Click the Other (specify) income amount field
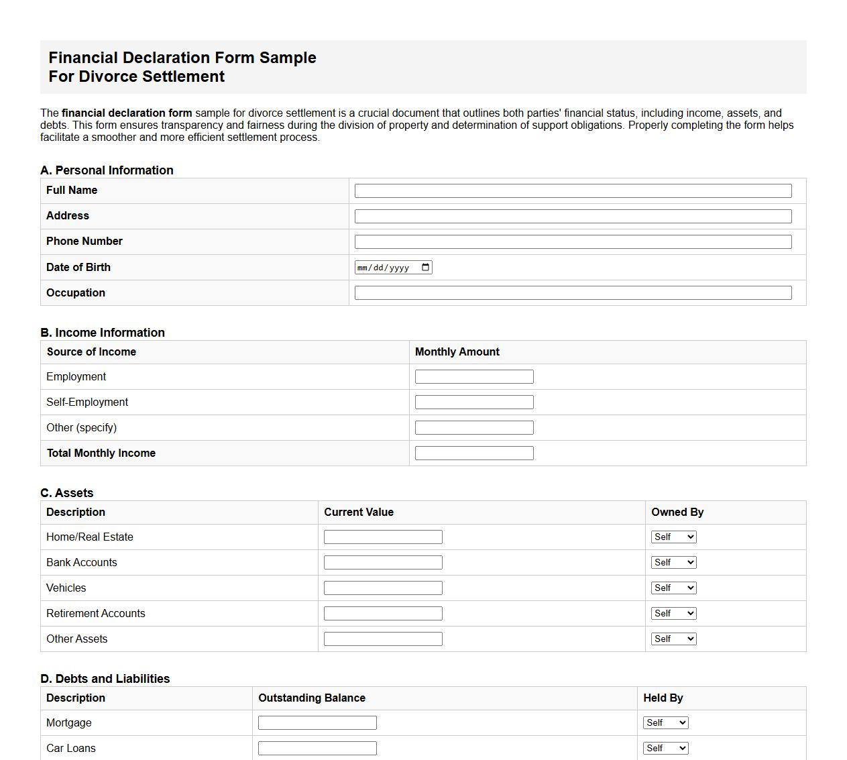This screenshot has width=847, height=760. [474, 427]
